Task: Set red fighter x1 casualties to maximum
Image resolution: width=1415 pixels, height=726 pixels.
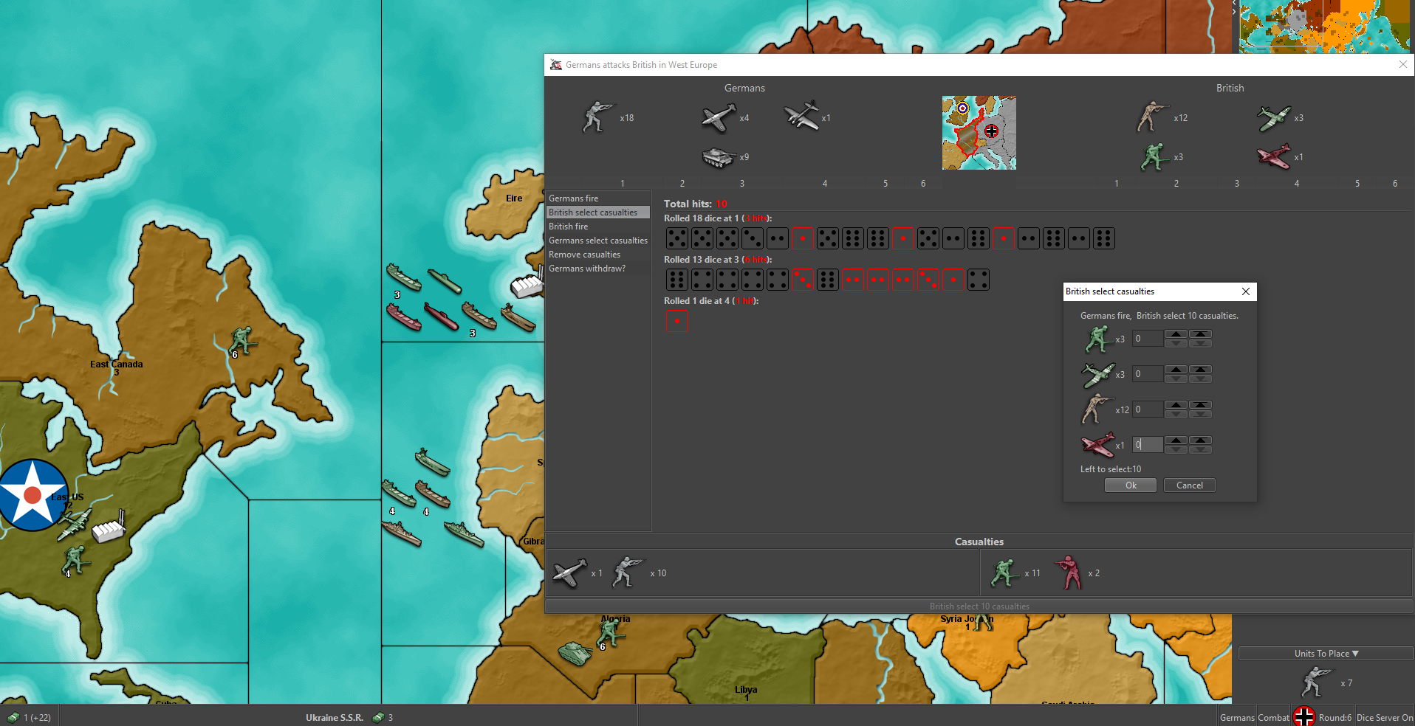Action: click(x=1200, y=440)
